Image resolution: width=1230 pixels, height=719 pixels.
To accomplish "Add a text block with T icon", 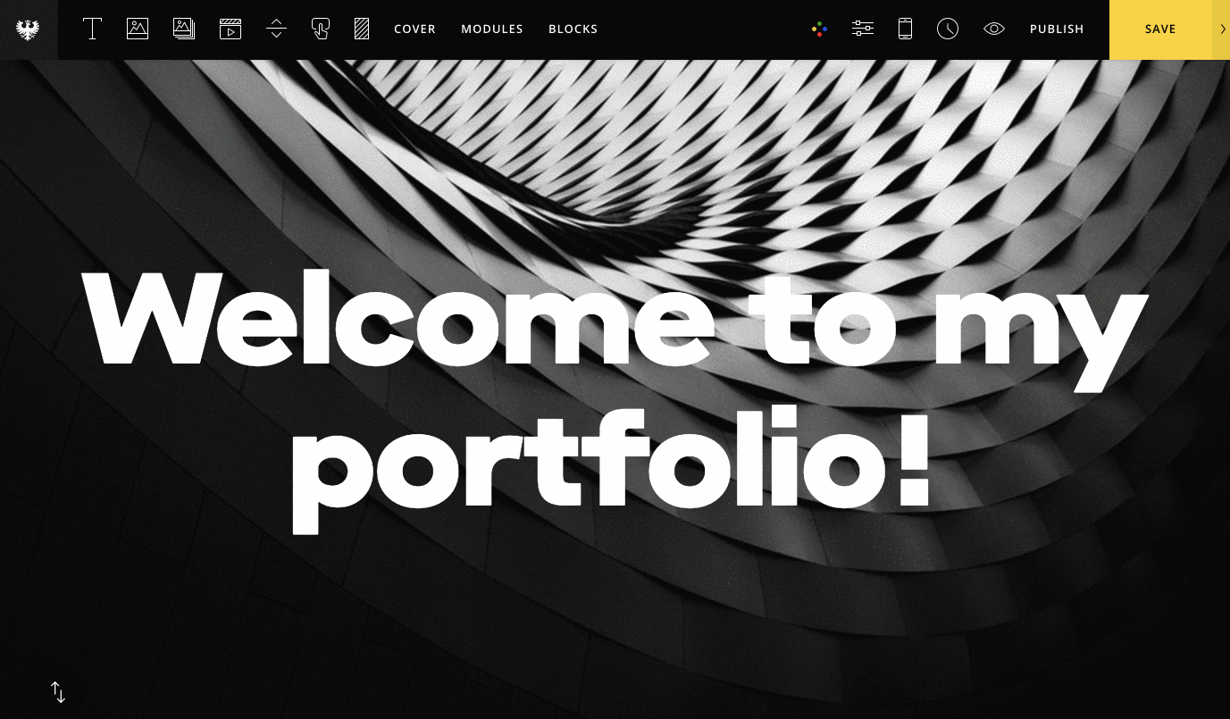I will 92,29.
